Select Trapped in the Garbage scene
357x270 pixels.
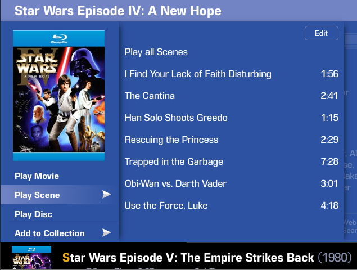pyautogui.click(x=231, y=161)
